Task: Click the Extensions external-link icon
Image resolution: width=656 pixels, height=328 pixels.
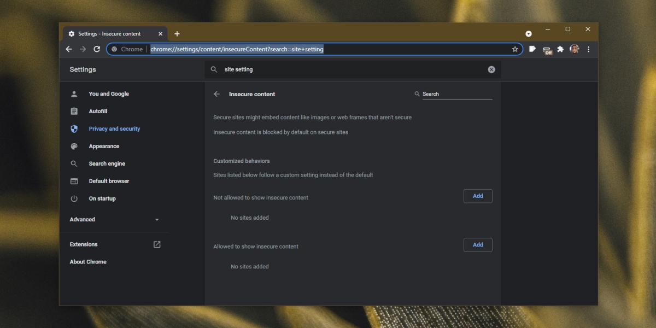Action: [x=157, y=244]
